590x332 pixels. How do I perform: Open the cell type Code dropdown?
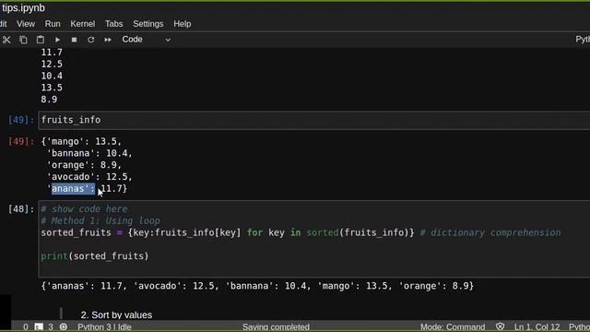tap(146, 40)
